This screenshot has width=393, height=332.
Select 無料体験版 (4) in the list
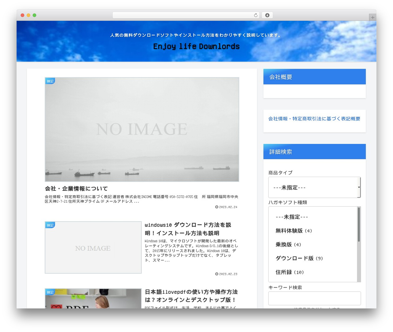(x=294, y=231)
